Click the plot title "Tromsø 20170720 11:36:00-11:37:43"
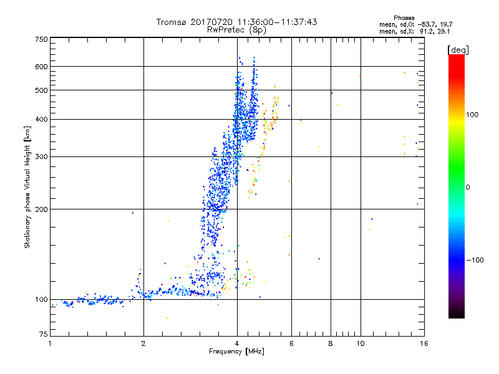This screenshot has height=374, width=499. [236, 22]
